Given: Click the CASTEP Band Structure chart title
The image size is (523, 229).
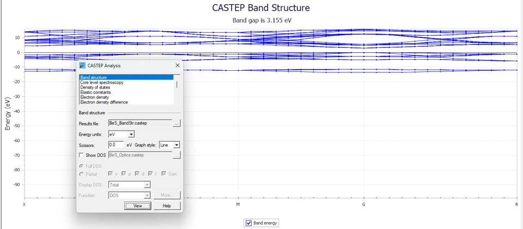Looking at the screenshot, I should click(261, 8).
